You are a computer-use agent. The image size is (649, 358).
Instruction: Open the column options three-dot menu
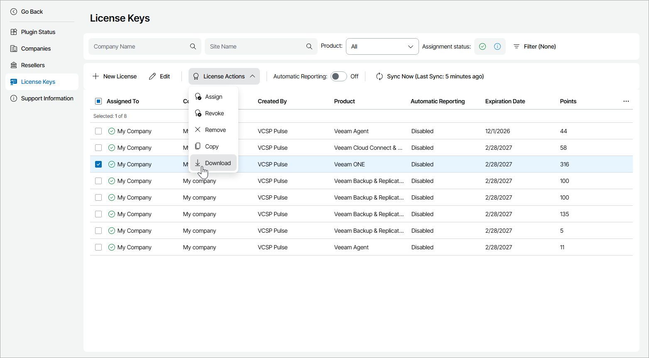click(x=626, y=101)
